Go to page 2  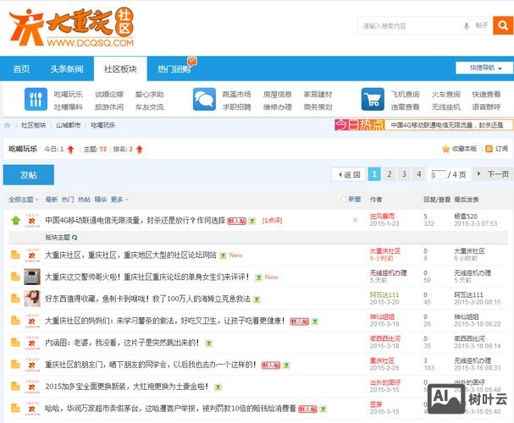pos(390,174)
